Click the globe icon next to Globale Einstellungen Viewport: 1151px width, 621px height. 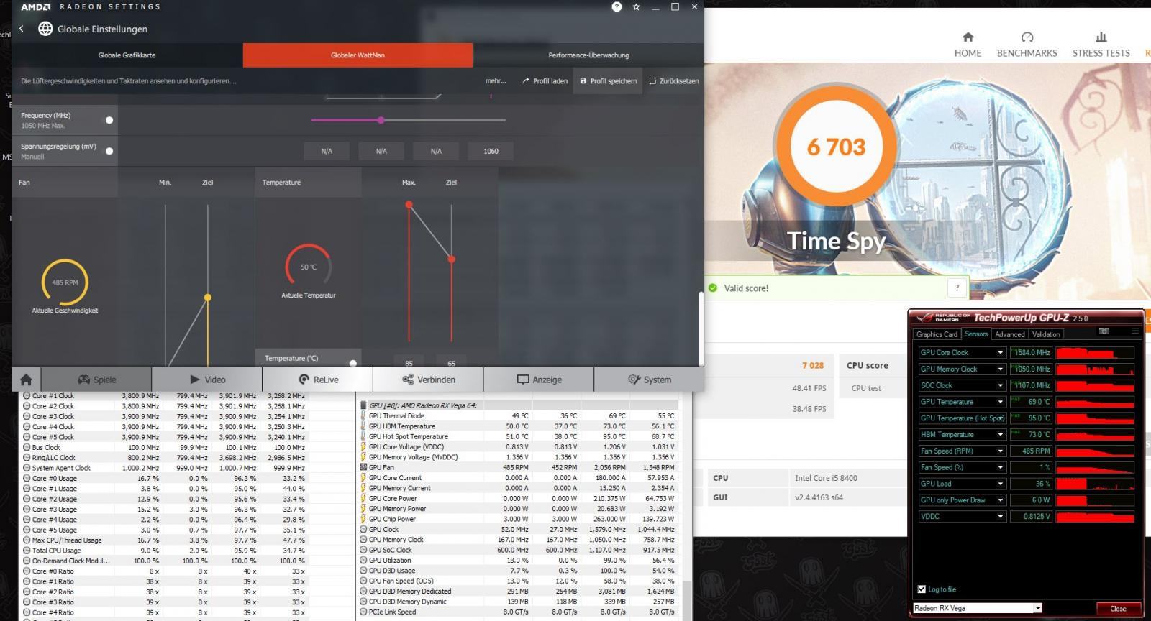45,29
